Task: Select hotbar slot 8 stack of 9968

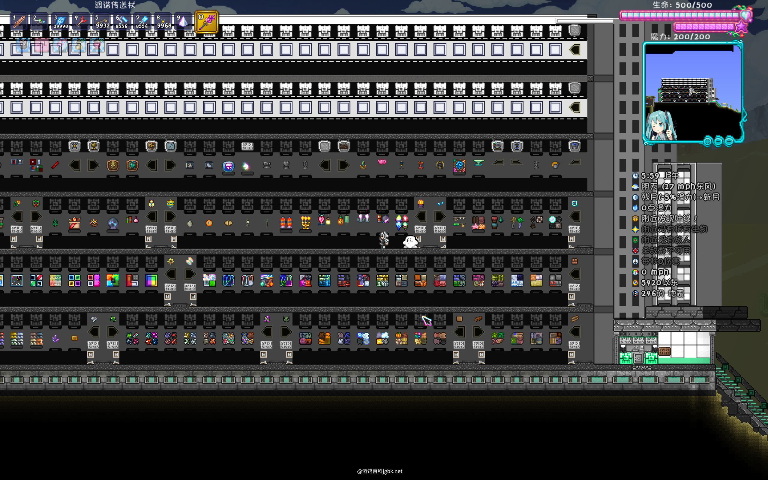Action: [163, 22]
